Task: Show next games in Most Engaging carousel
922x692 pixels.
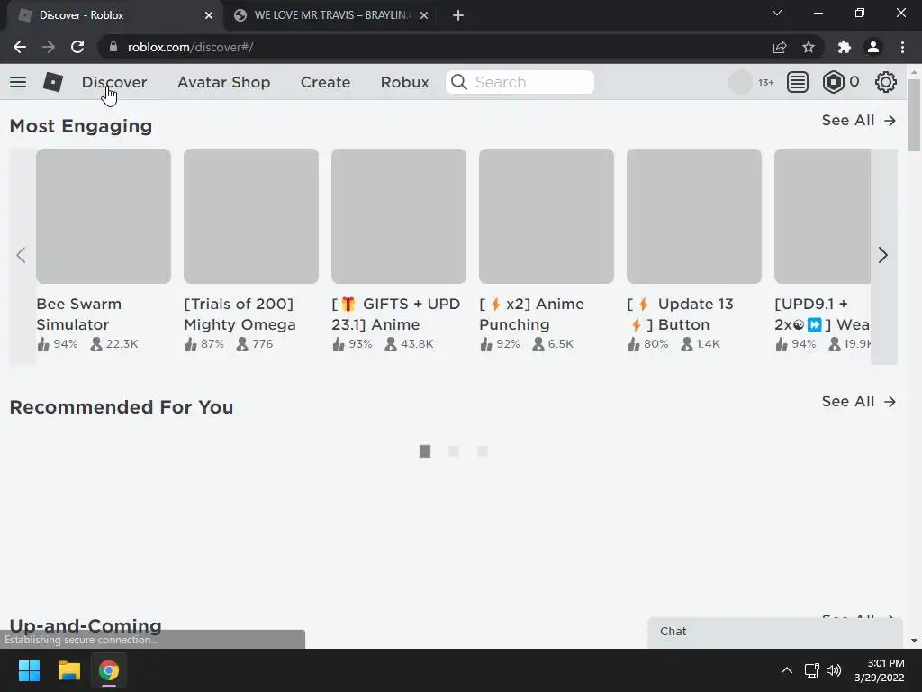Action: coord(883,255)
